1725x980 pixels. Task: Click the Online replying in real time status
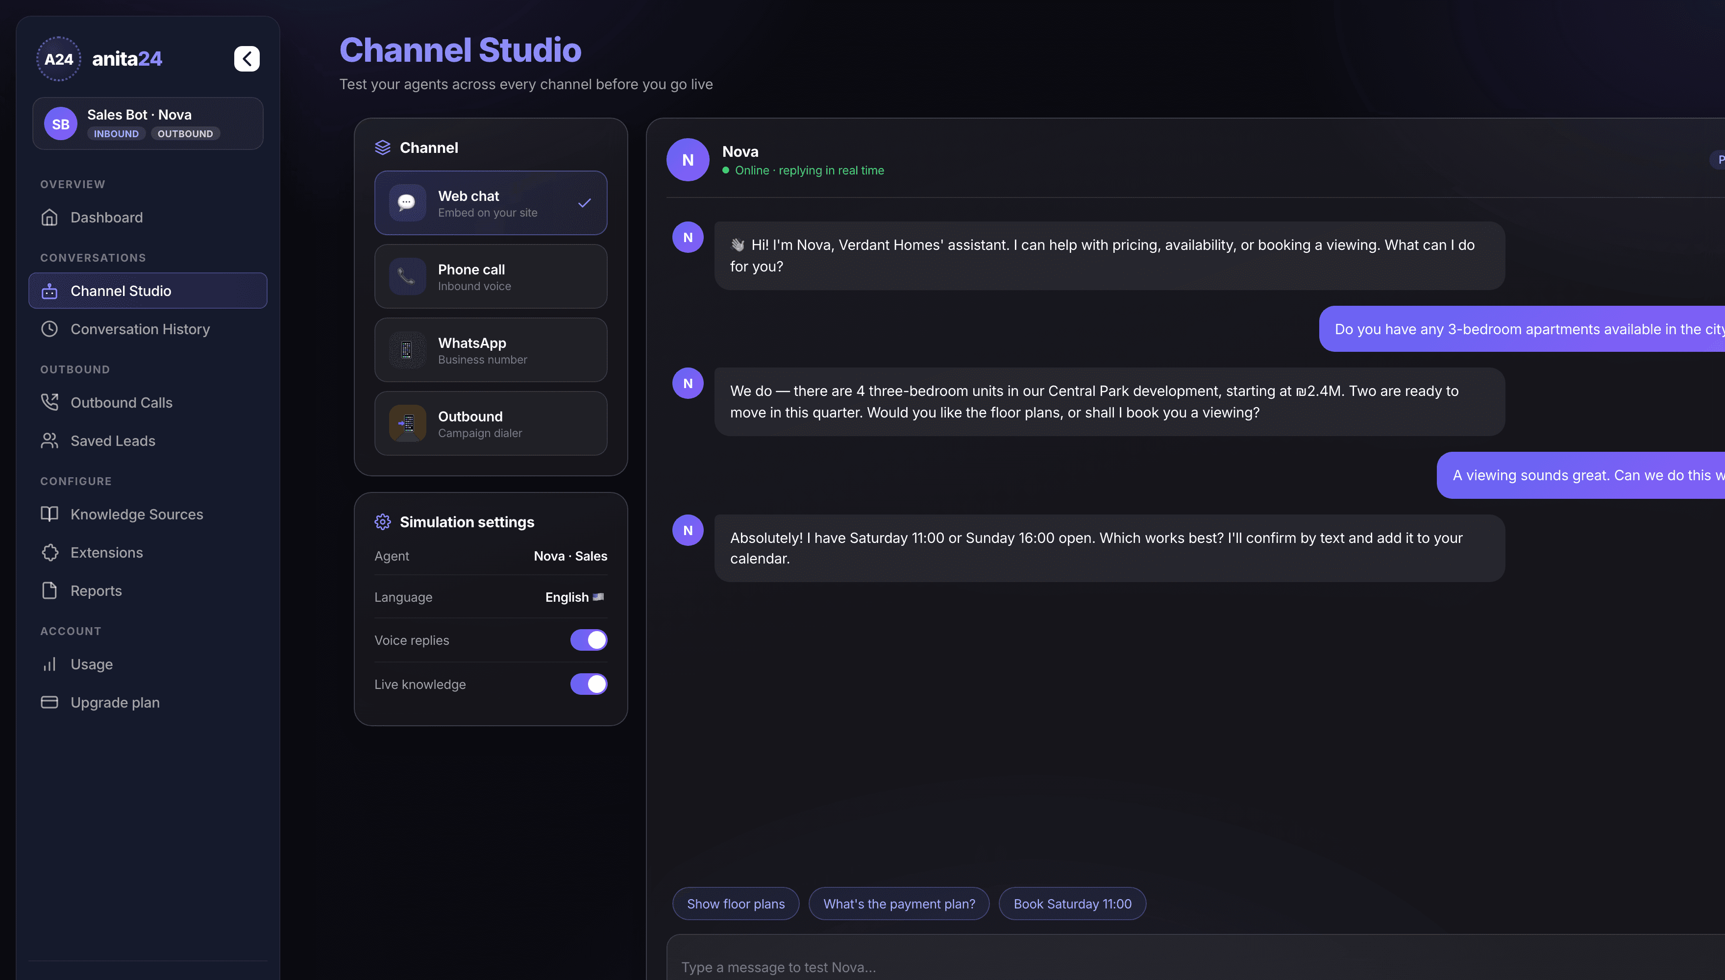point(803,171)
